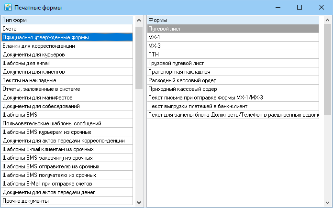Select Текст выгрузки платежей в банк-клиент
The image size is (333, 208).
[233, 106]
